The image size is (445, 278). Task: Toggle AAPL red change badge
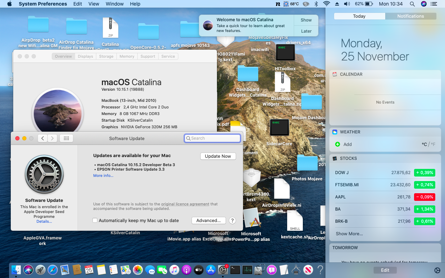(424, 197)
